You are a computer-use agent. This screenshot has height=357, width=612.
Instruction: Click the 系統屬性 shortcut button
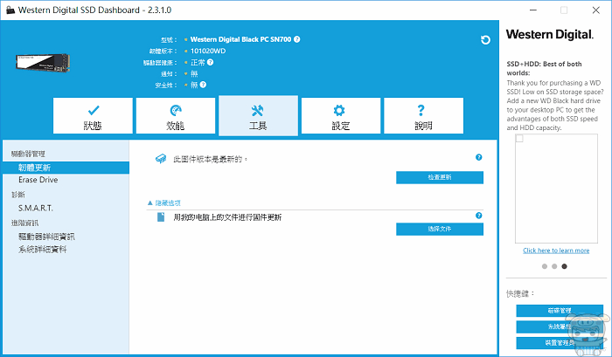pos(560,326)
